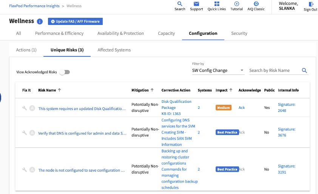Viewport: 318px width, 194px height.
Task: Click search magnifier beside Search by Risk Name
Action: [304, 70]
